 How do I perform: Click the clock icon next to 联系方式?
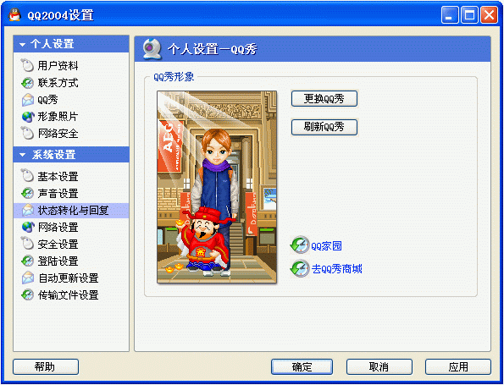click(x=27, y=83)
